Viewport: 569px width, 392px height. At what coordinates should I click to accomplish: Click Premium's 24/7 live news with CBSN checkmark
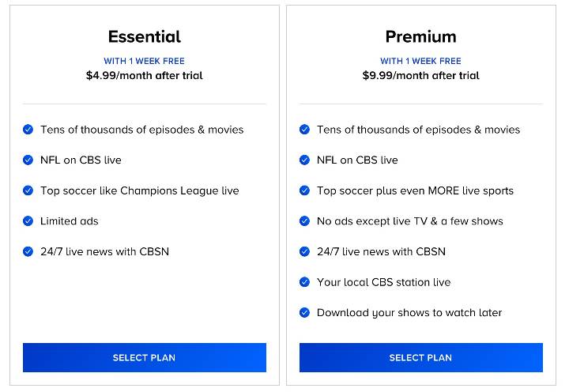pyautogui.click(x=304, y=251)
